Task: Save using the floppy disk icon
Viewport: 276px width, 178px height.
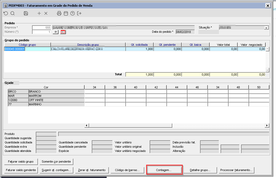Action: point(26,13)
